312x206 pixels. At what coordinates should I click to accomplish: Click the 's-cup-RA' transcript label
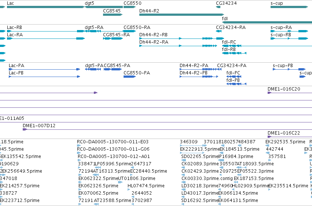281,27
